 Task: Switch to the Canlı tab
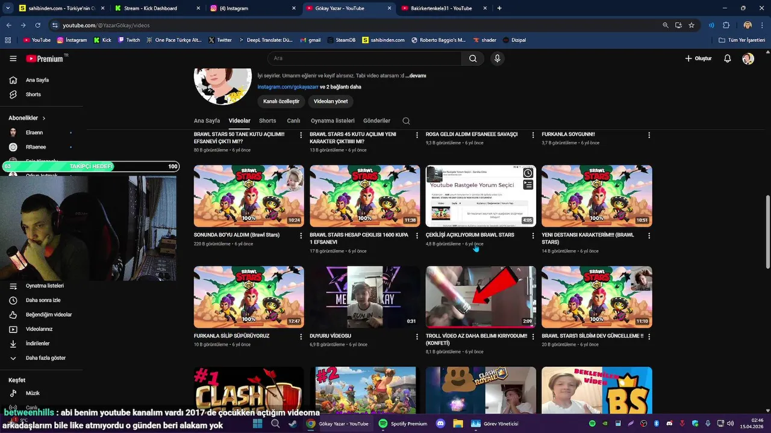click(x=293, y=121)
